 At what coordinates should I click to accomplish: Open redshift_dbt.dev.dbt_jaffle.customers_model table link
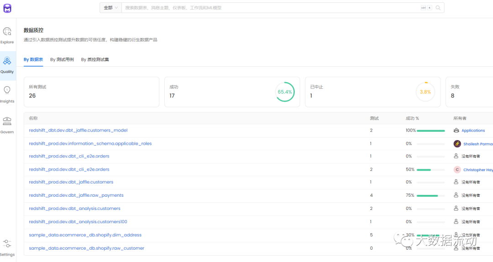pos(79,130)
